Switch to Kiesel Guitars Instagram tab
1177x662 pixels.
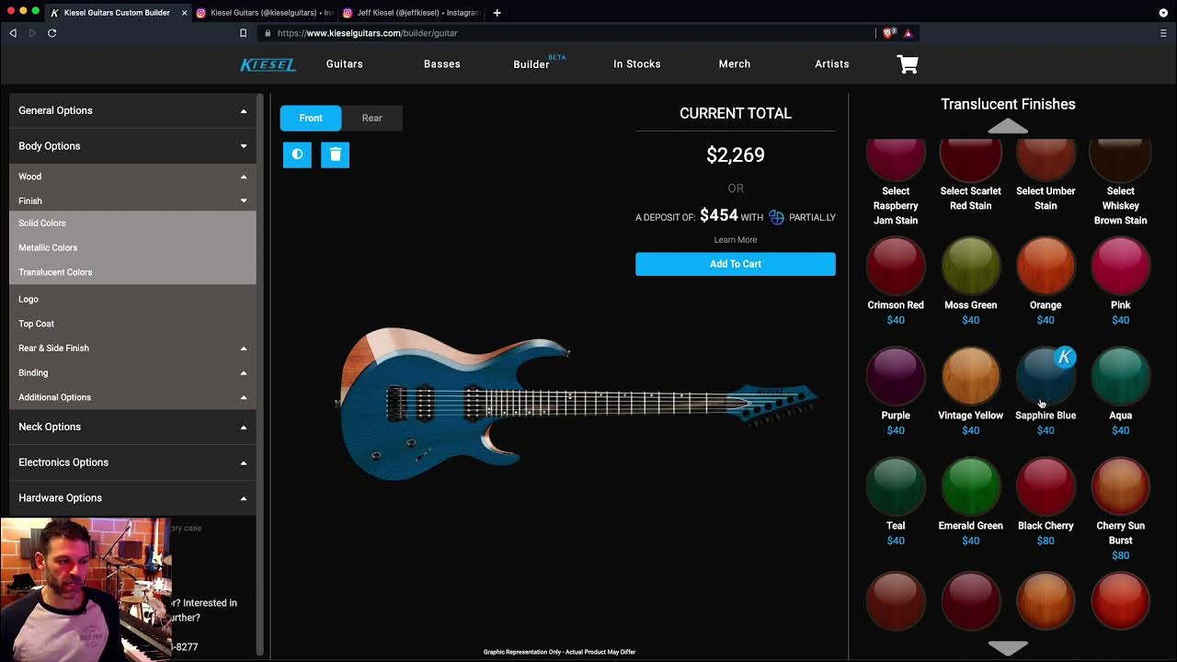pos(264,13)
